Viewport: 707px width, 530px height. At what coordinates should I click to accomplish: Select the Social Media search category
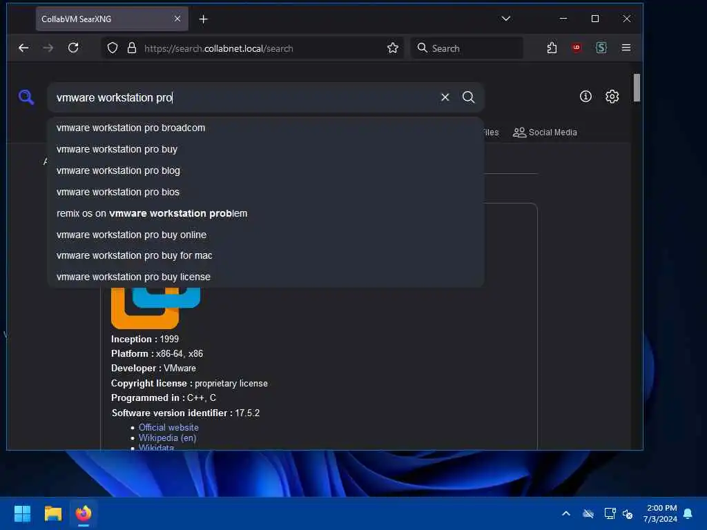pos(545,132)
